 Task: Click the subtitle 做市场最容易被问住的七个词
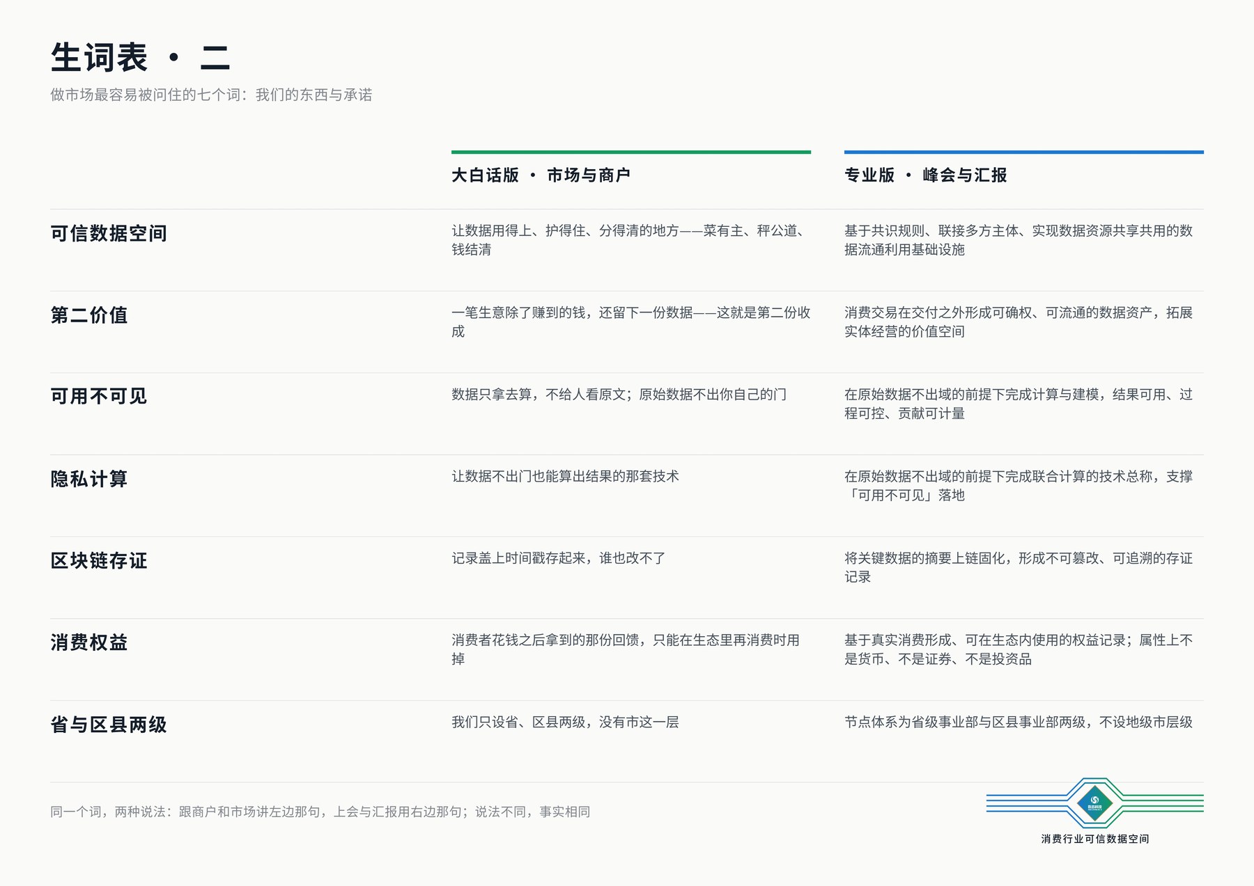211,95
